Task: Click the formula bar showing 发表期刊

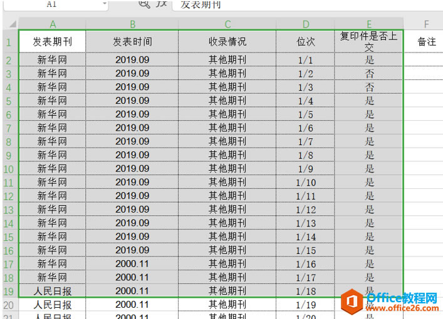Action: click(308, 4)
